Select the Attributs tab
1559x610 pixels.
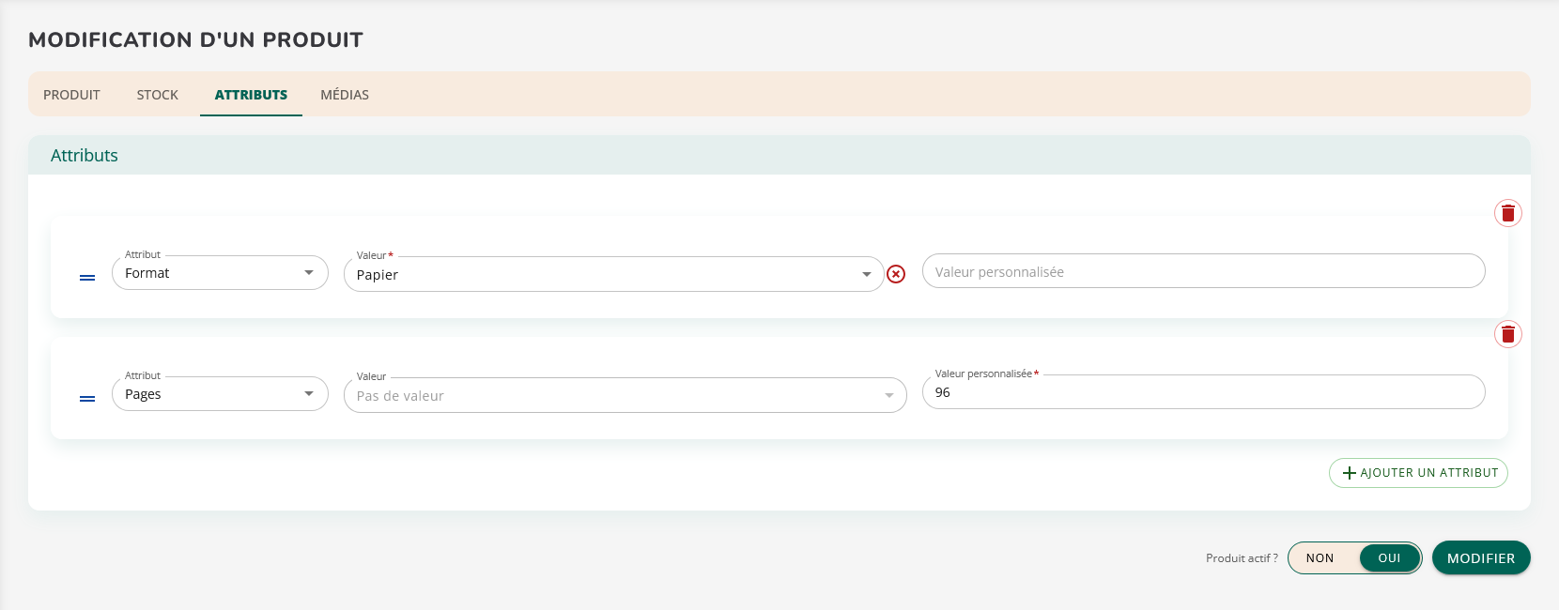click(251, 95)
